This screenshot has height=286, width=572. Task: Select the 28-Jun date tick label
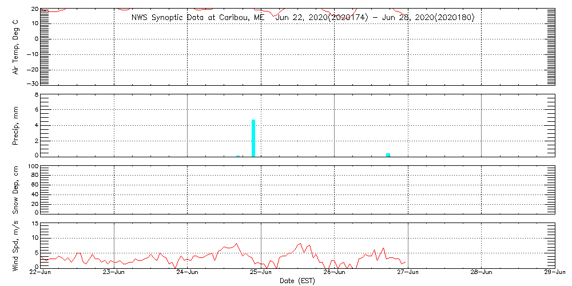coord(481,273)
